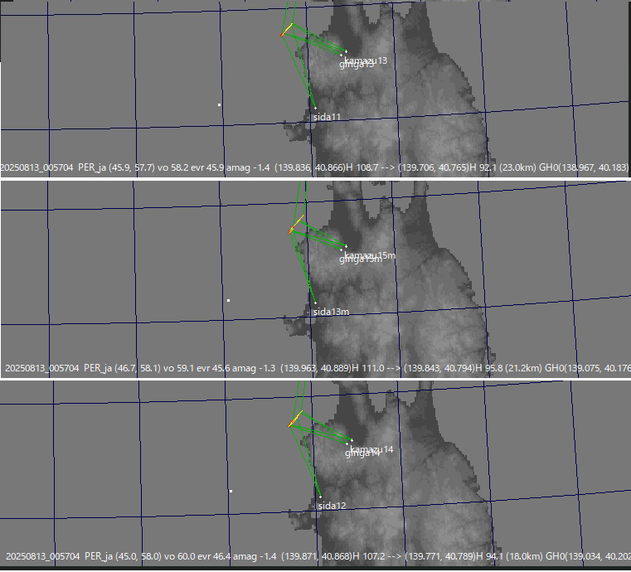Image resolution: width=631 pixels, height=572 pixels.
Task: Click 'vo 59.1' in middle status line
Action: click(x=178, y=368)
